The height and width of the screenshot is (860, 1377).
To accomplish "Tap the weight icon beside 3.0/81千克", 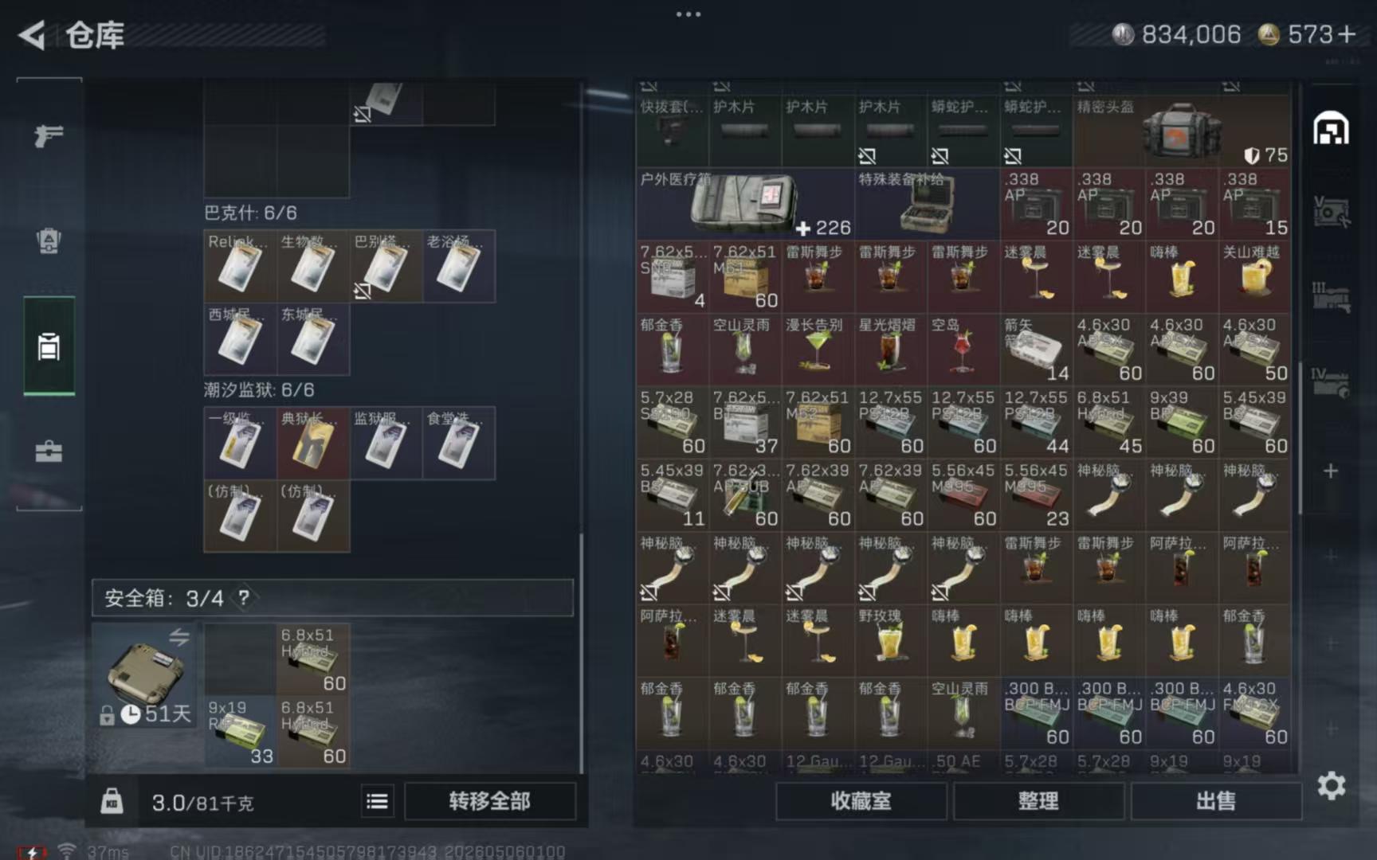I will click(112, 800).
